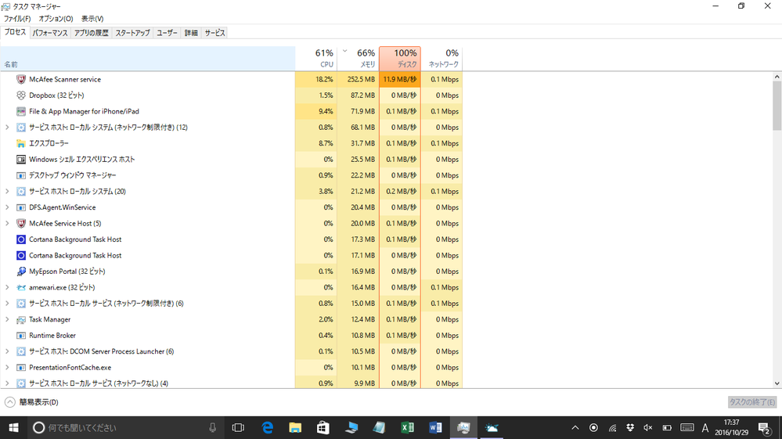Select the エクスプローラー folder icon
Screen dimensions: 782x439
tap(21, 143)
